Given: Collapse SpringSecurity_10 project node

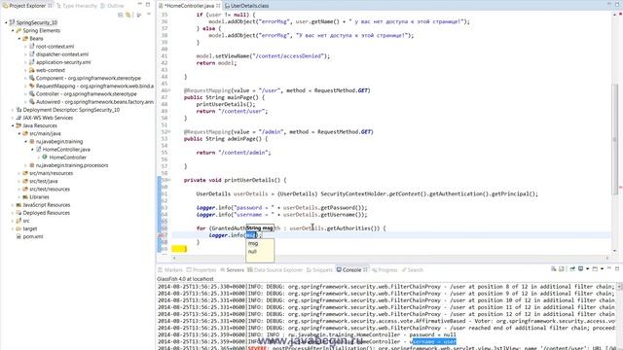Looking at the screenshot, I should [x=6, y=22].
